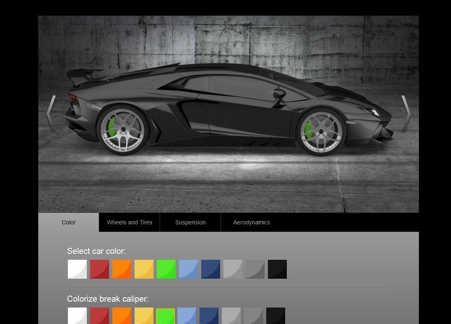Choose yellow brake caliper swatch
The image size is (451, 324).
pos(144,316)
